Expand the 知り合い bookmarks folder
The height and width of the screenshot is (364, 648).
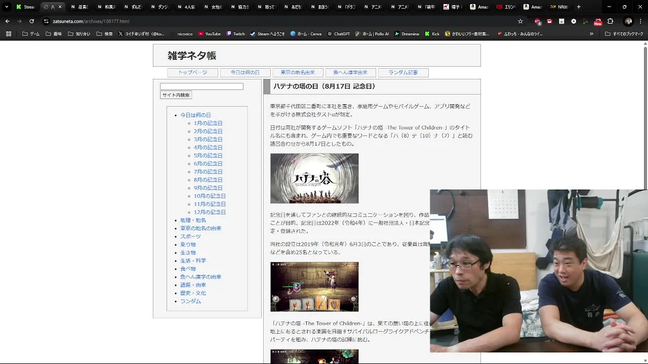click(78, 34)
